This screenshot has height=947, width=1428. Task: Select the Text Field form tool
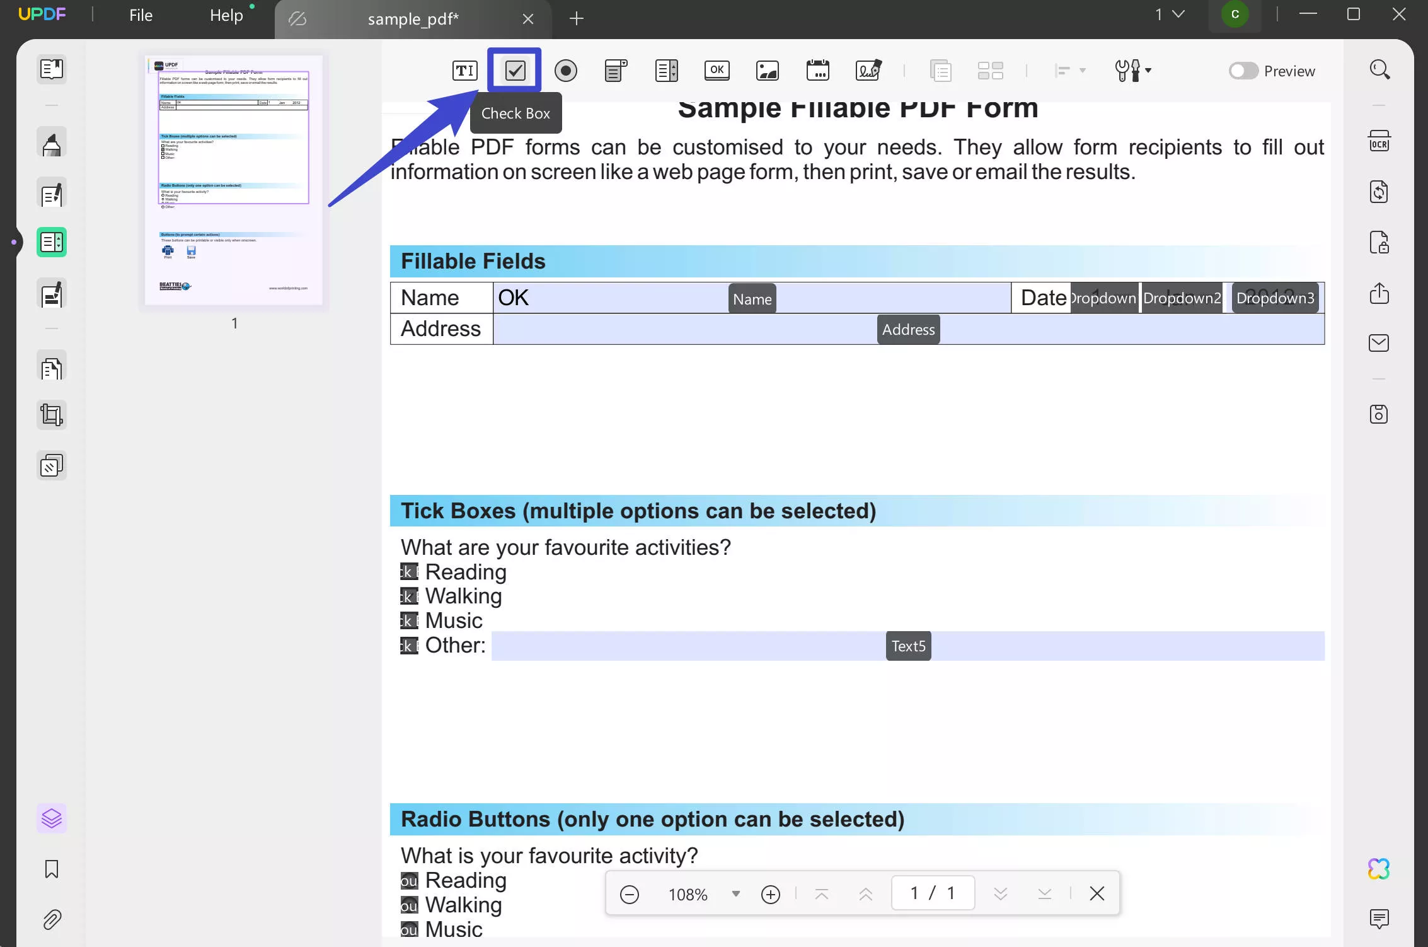[464, 70]
